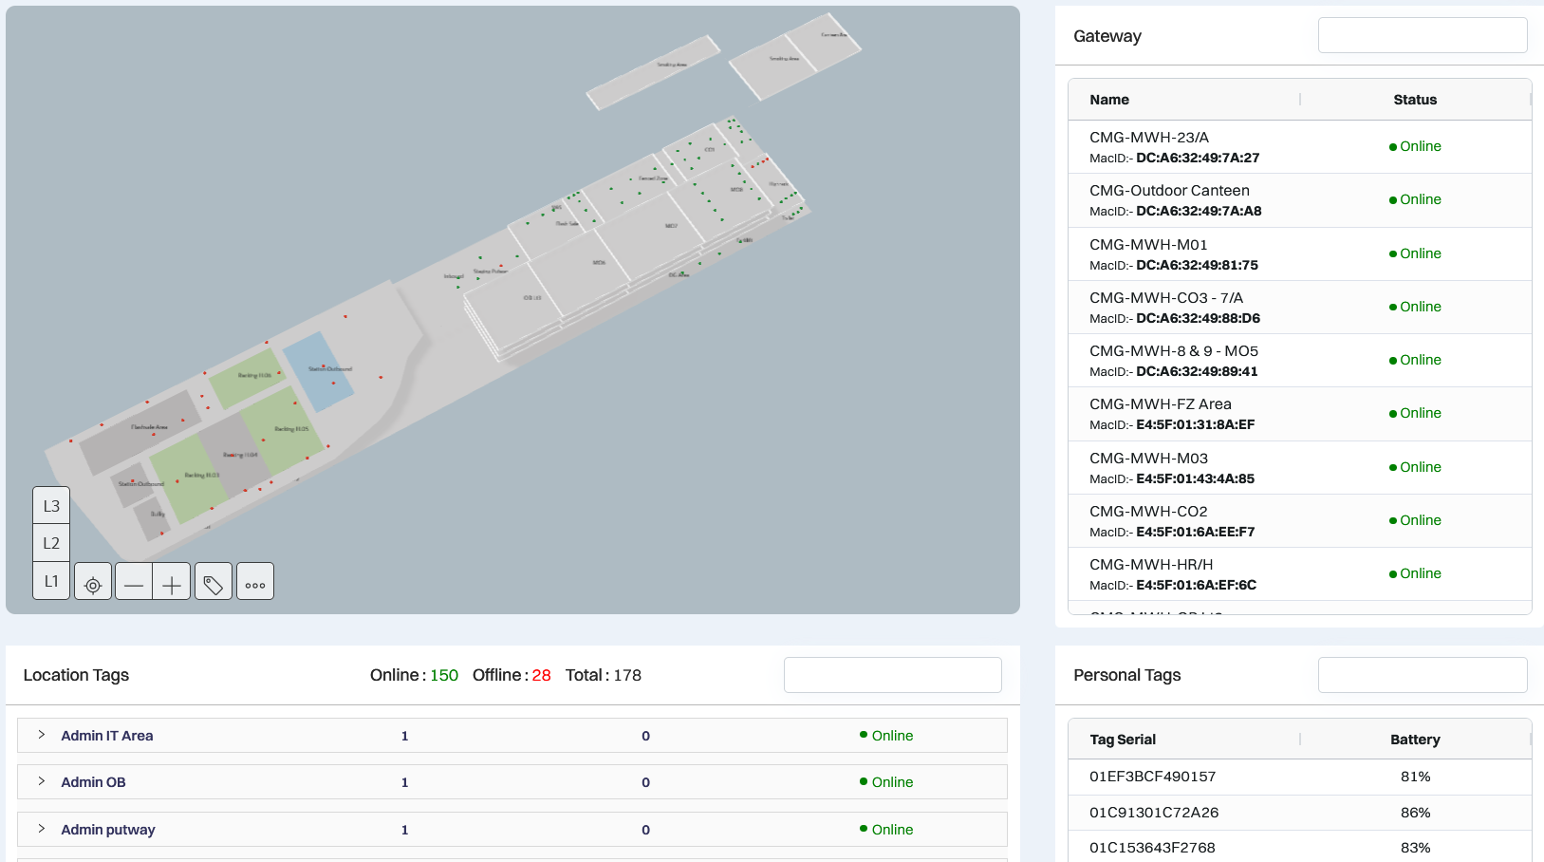Click the Total count 178
1544x862 pixels.
(627, 675)
